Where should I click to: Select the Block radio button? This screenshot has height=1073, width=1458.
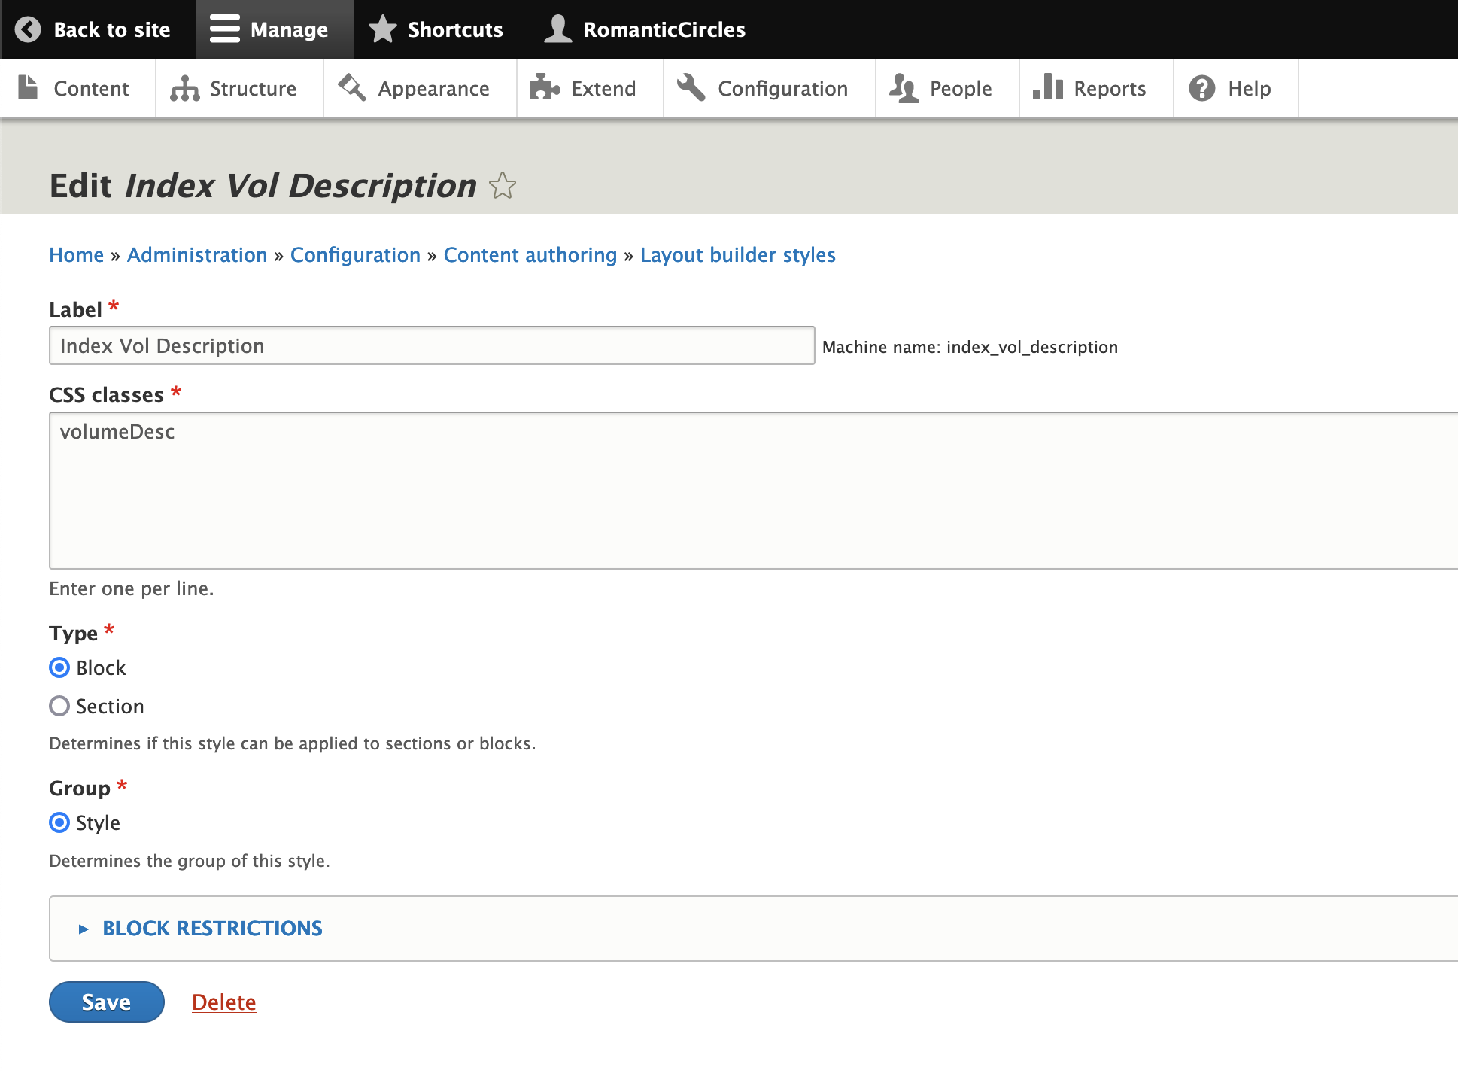[x=59, y=667]
